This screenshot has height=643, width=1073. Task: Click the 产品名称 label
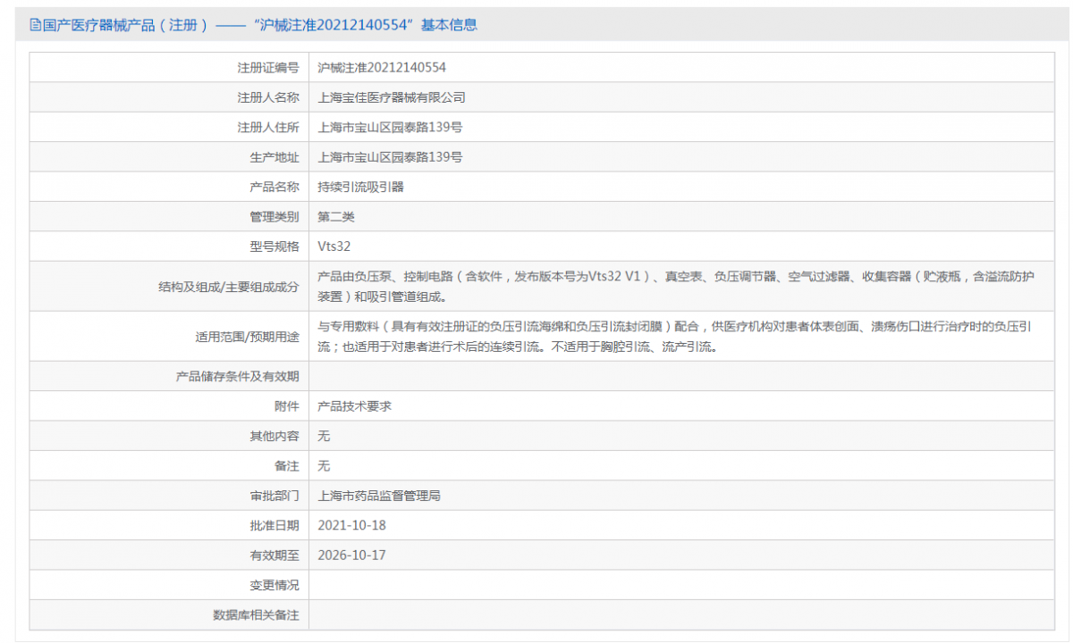[x=275, y=187]
